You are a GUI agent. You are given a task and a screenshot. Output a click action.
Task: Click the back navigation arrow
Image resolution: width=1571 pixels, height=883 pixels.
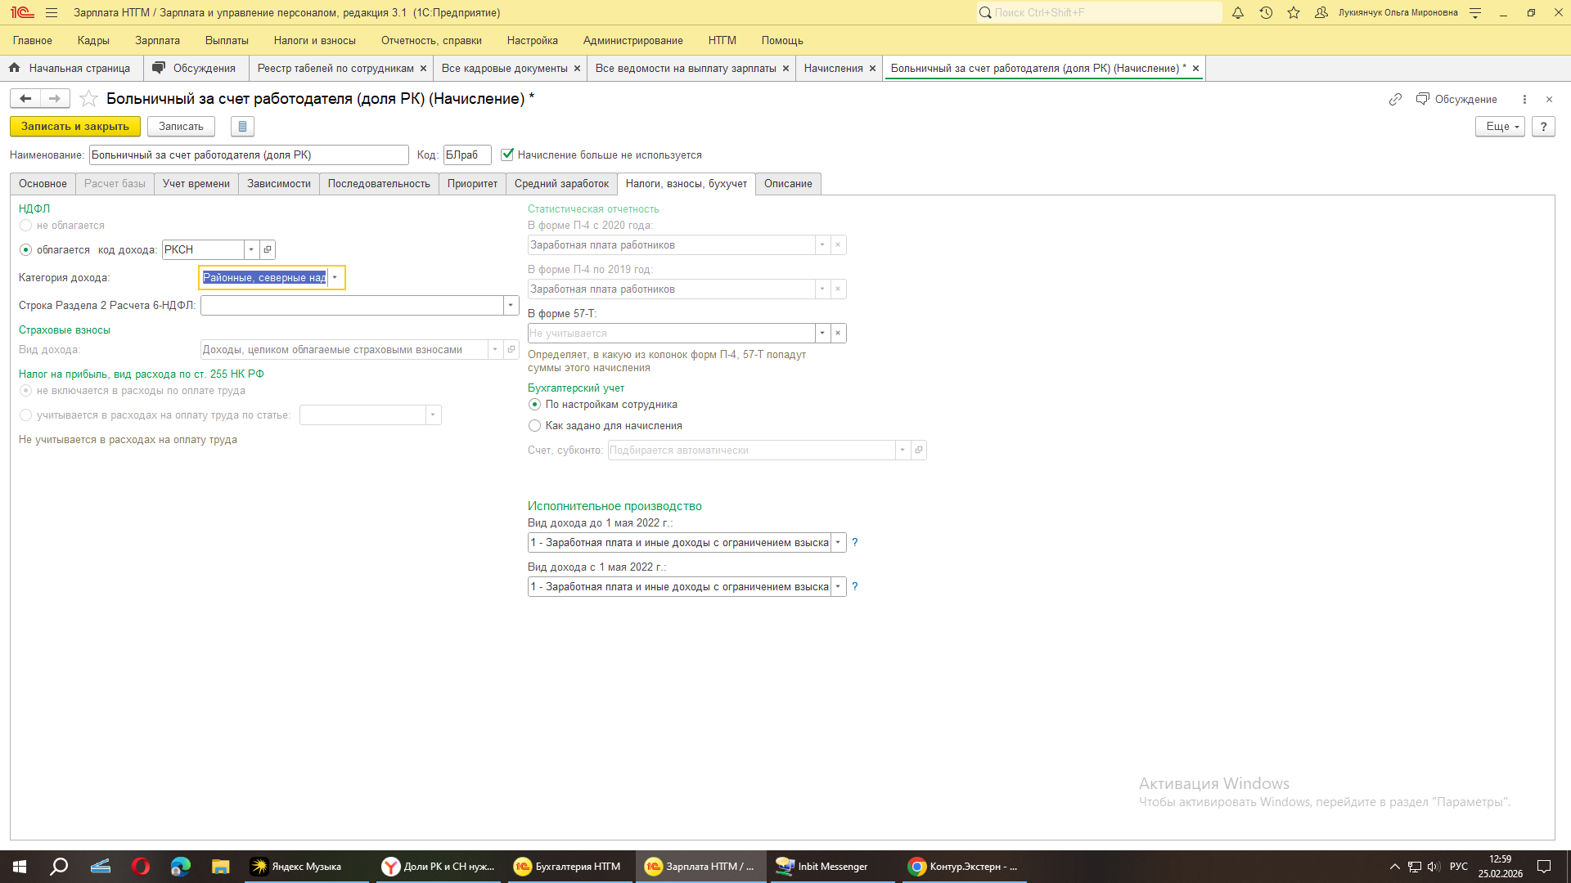[25, 99]
